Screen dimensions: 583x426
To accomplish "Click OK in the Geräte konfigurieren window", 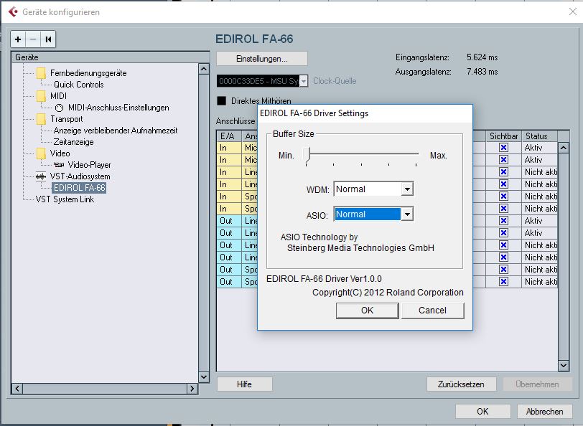I will (x=482, y=412).
